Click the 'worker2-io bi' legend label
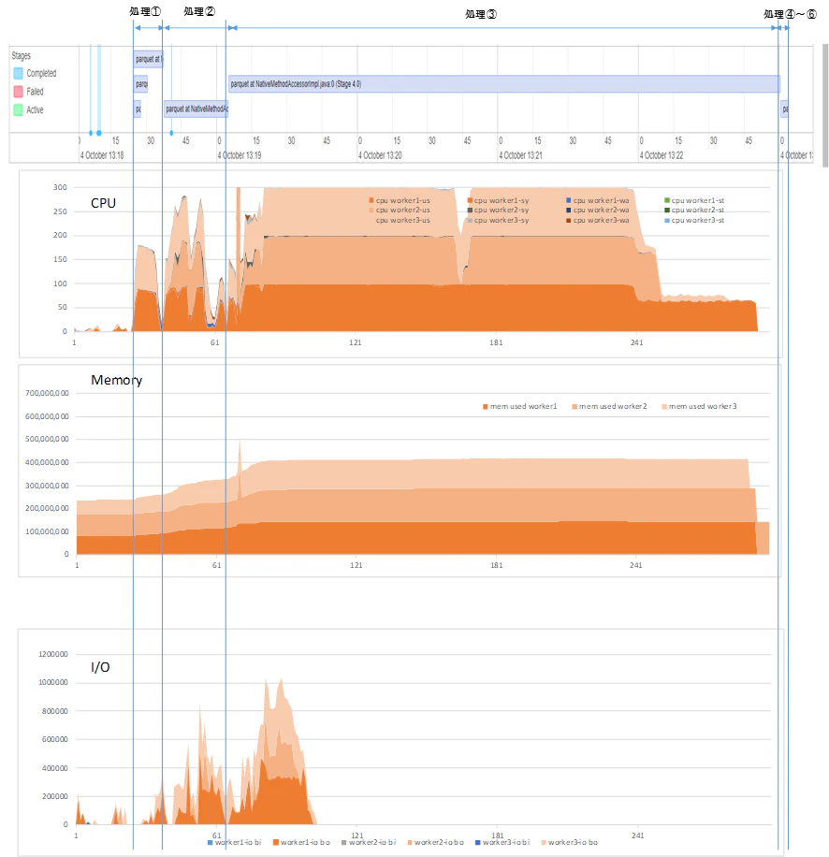This screenshot has height=857, width=829. coord(372,842)
